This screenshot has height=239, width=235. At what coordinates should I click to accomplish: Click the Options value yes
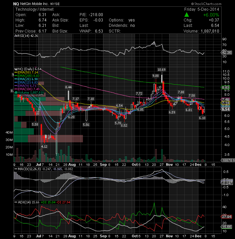coord(132,20)
